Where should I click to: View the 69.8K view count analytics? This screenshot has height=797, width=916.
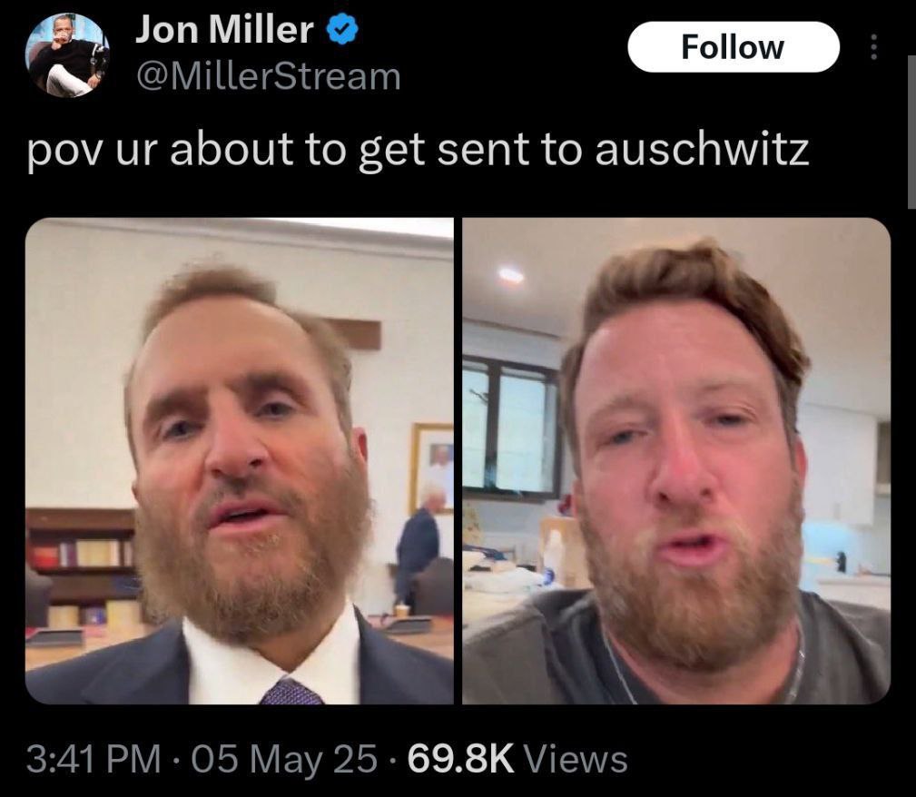tap(460, 759)
